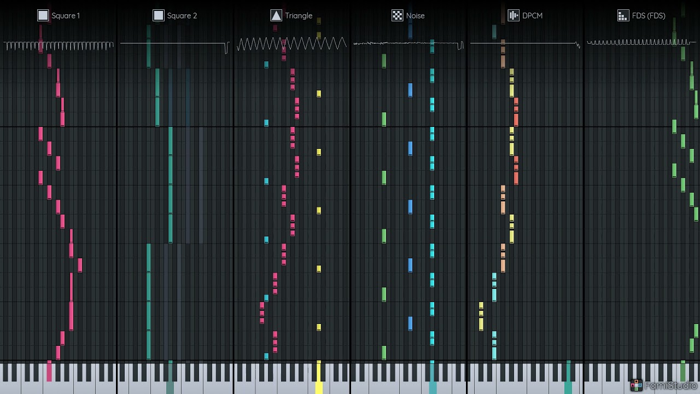The height and width of the screenshot is (394, 700).
Task: Click the highlighted cyan Noise piano key
Action: (x=433, y=378)
